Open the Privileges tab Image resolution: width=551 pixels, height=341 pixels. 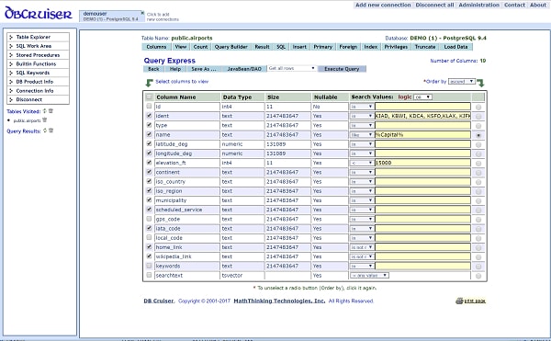point(396,47)
